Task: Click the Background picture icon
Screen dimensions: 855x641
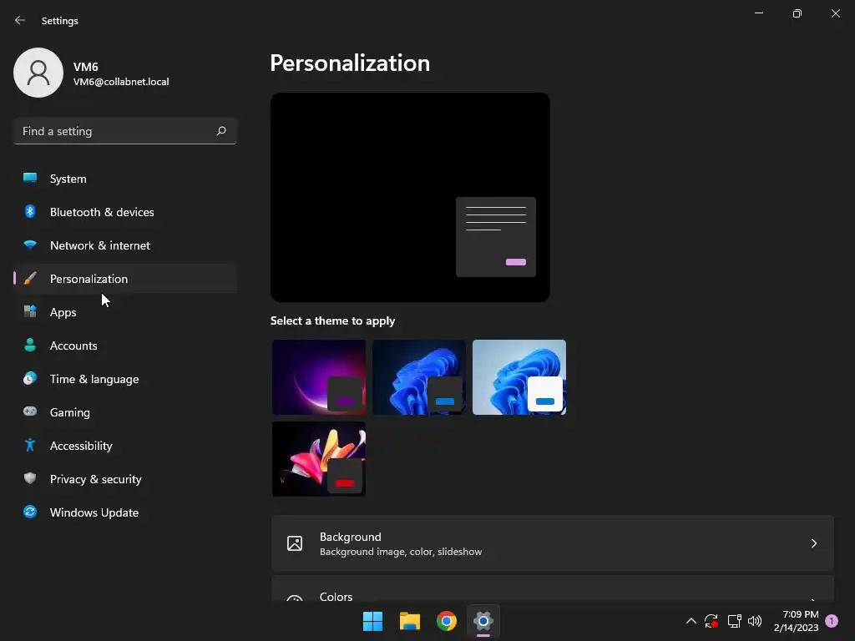Action: click(x=295, y=543)
